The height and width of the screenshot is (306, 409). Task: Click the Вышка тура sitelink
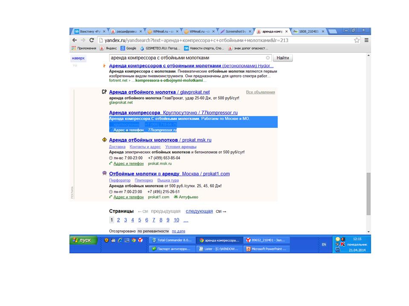point(168,180)
